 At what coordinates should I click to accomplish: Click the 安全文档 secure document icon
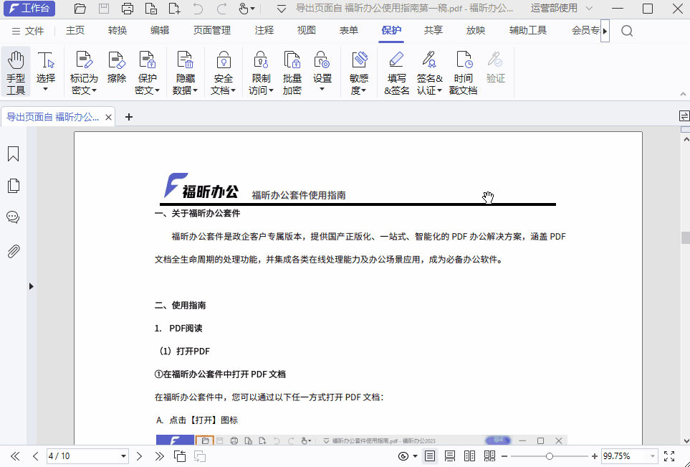pyautogui.click(x=225, y=70)
